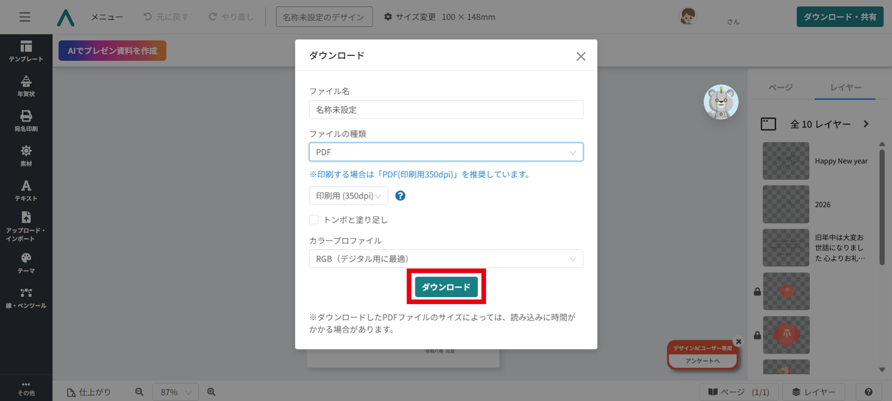Open the 印刷用 (350dpi) resolution dropdown

[348, 196]
